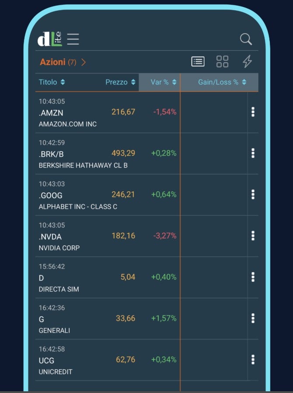This screenshot has height=393, width=293.
Task: Switch to list view layout icon
Action: (198, 62)
